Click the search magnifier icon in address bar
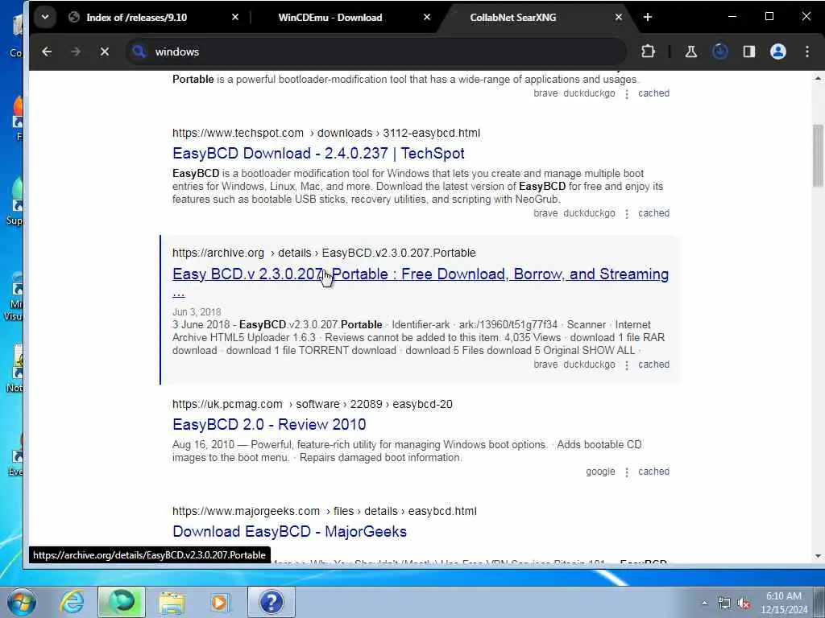 point(139,51)
